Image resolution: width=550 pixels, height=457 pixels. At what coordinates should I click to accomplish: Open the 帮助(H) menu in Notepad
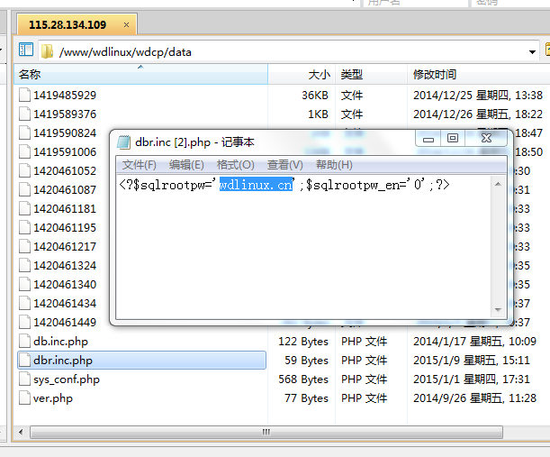334,165
